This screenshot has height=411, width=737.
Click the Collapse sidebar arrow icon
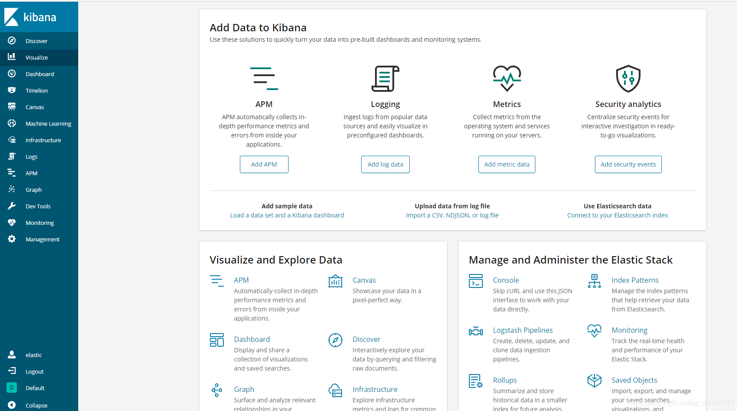coord(12,405)
